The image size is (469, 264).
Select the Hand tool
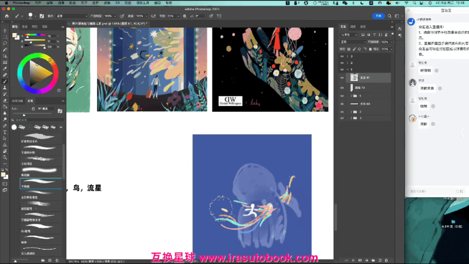5,151
